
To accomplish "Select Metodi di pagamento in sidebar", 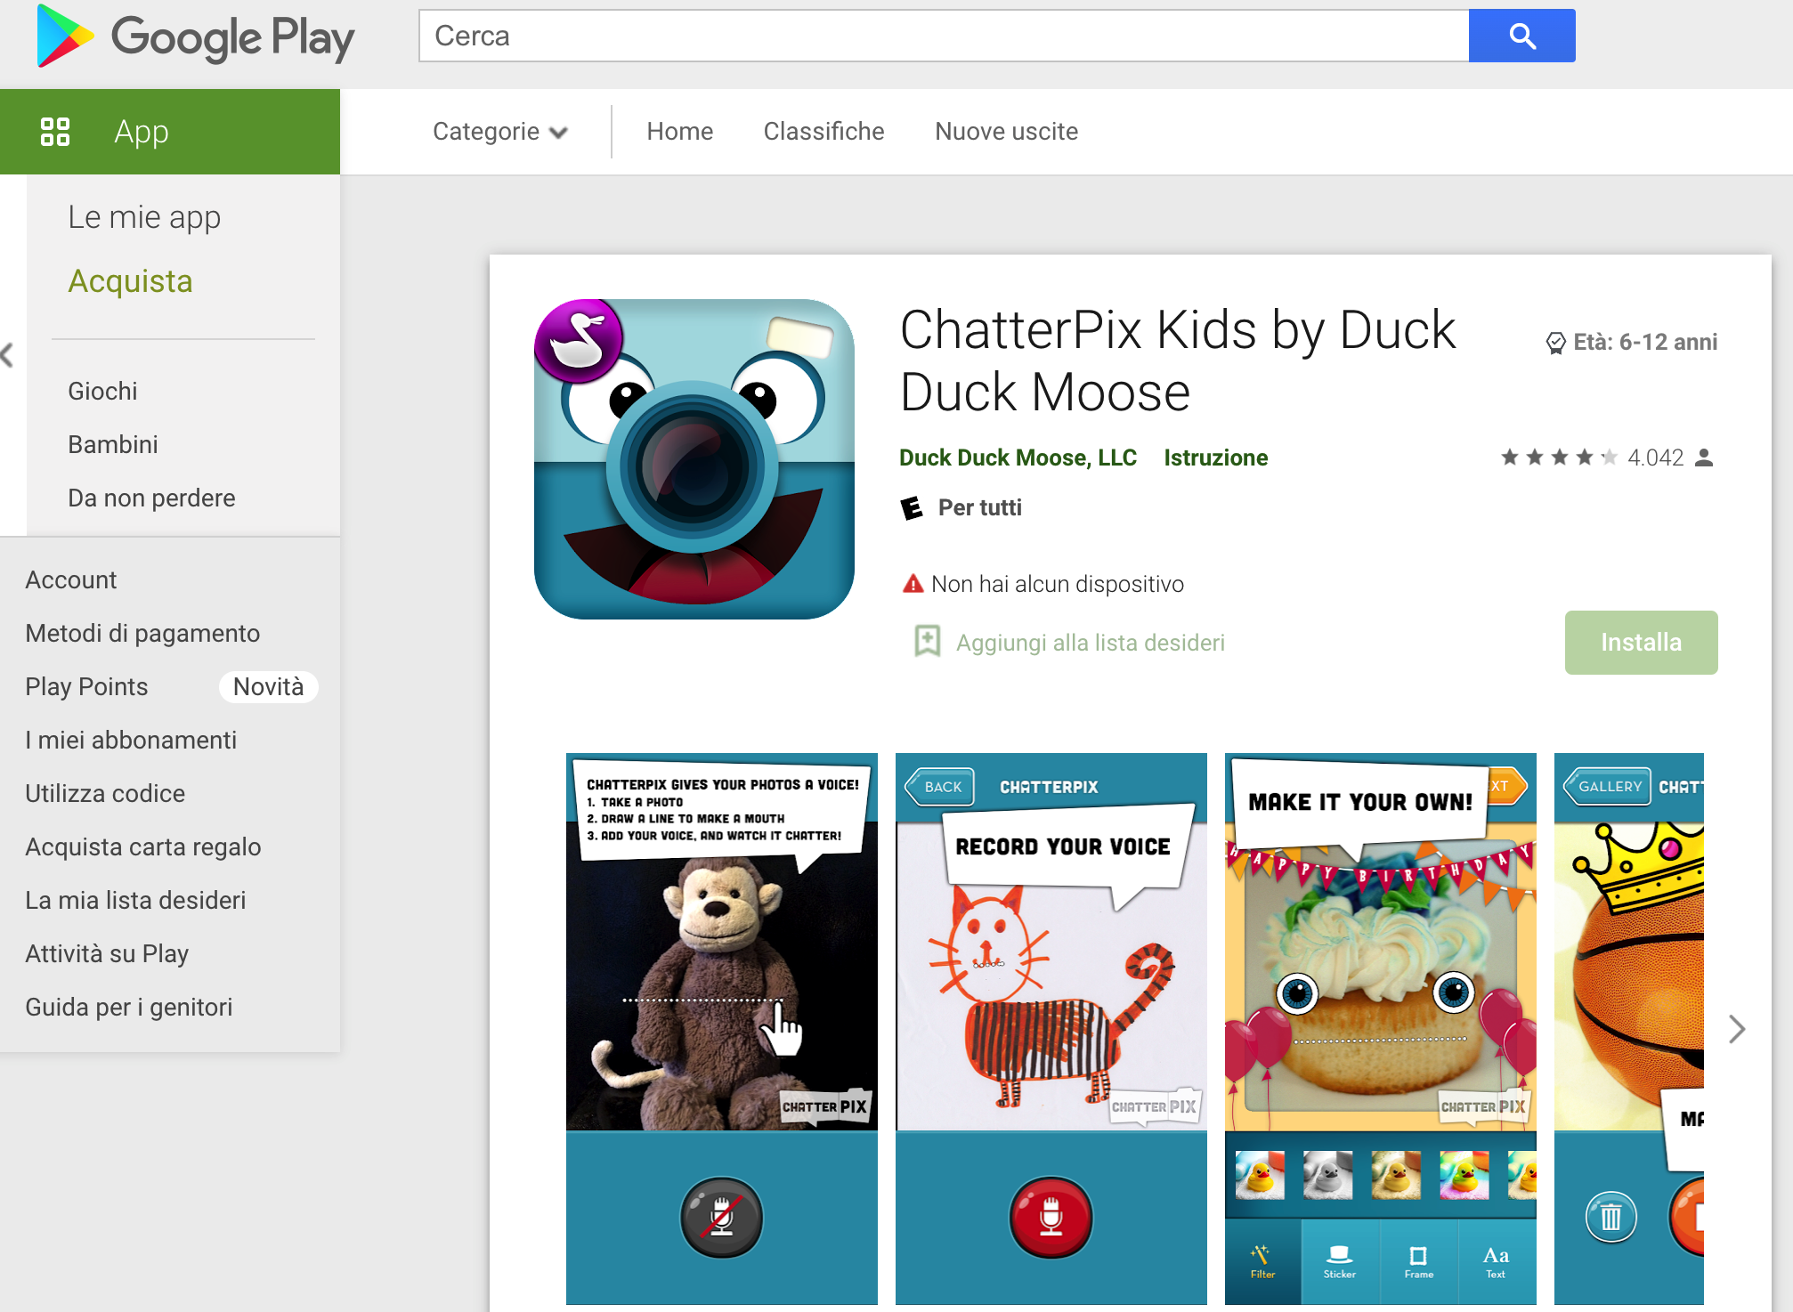I will (142, 633).
